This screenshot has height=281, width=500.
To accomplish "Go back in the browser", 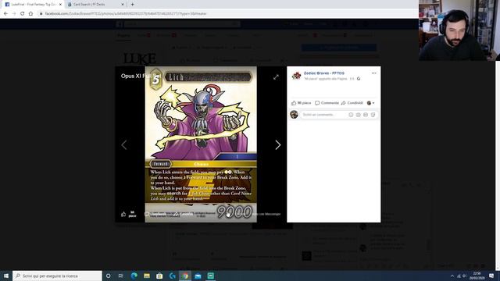I will (x=5, y=14).
